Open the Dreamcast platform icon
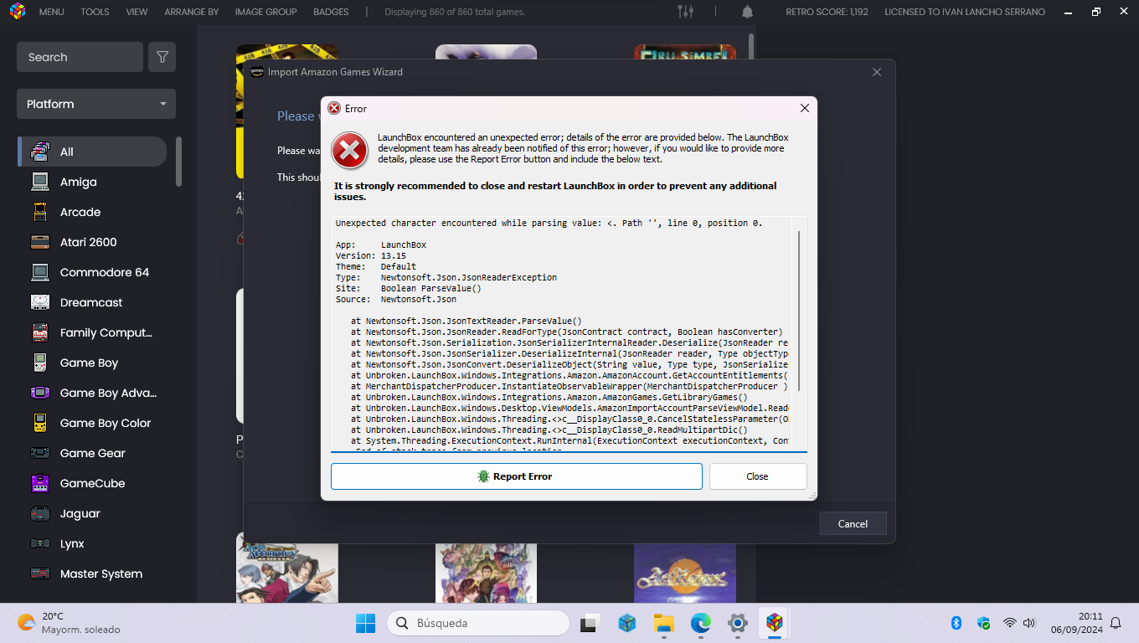This screenshot has height=643, width=1139. 39,302
